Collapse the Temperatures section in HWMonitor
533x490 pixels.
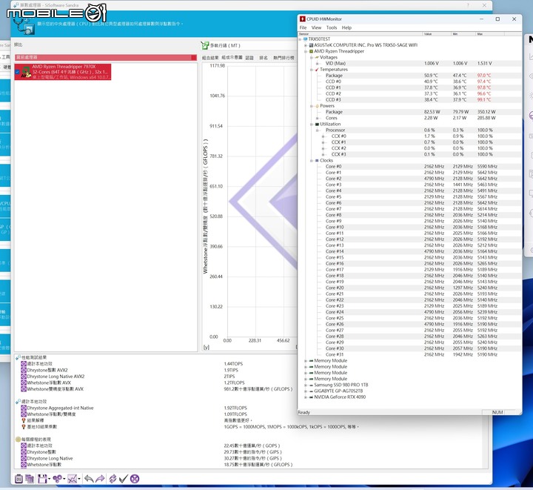tap(312, 70)
